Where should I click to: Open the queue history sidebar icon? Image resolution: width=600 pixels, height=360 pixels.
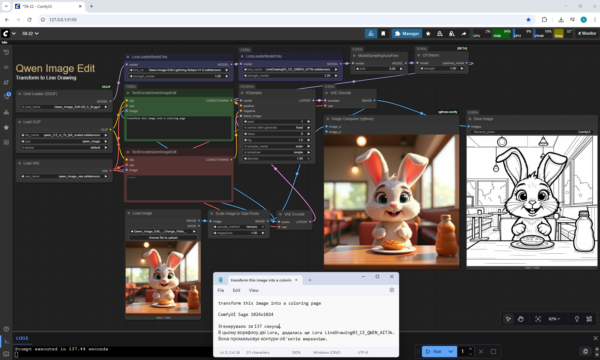tap(6, 52)
